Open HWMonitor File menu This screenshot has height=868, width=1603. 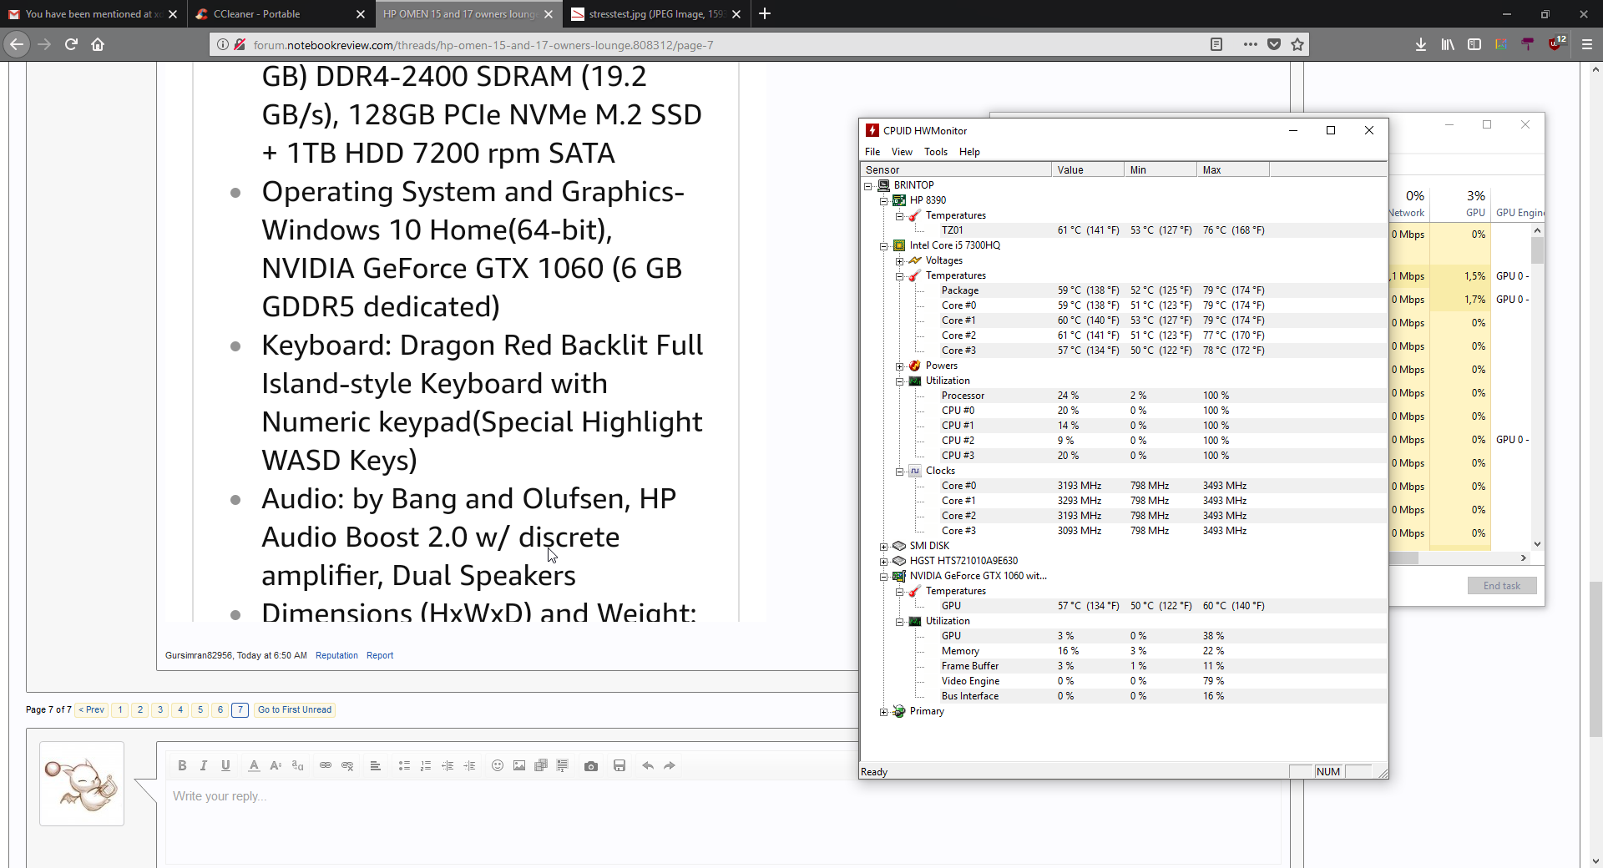(x=872, y=152)
